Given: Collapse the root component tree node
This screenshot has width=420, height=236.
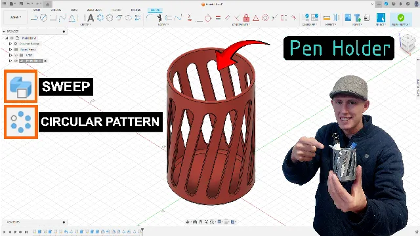Looking at the screenshot, I should click(x=7, y=38).
